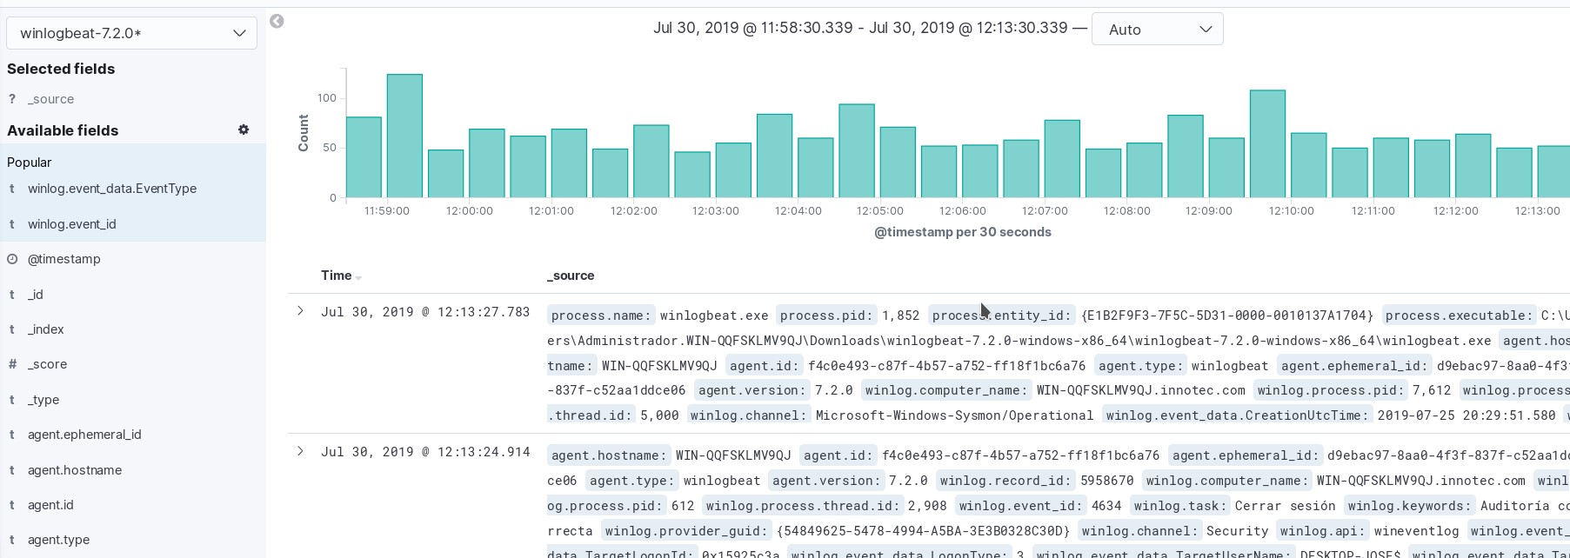This screenshot has height=558, width=1570.
Task: Click the process.name field label in first row
Action: (x=601, y=316)
